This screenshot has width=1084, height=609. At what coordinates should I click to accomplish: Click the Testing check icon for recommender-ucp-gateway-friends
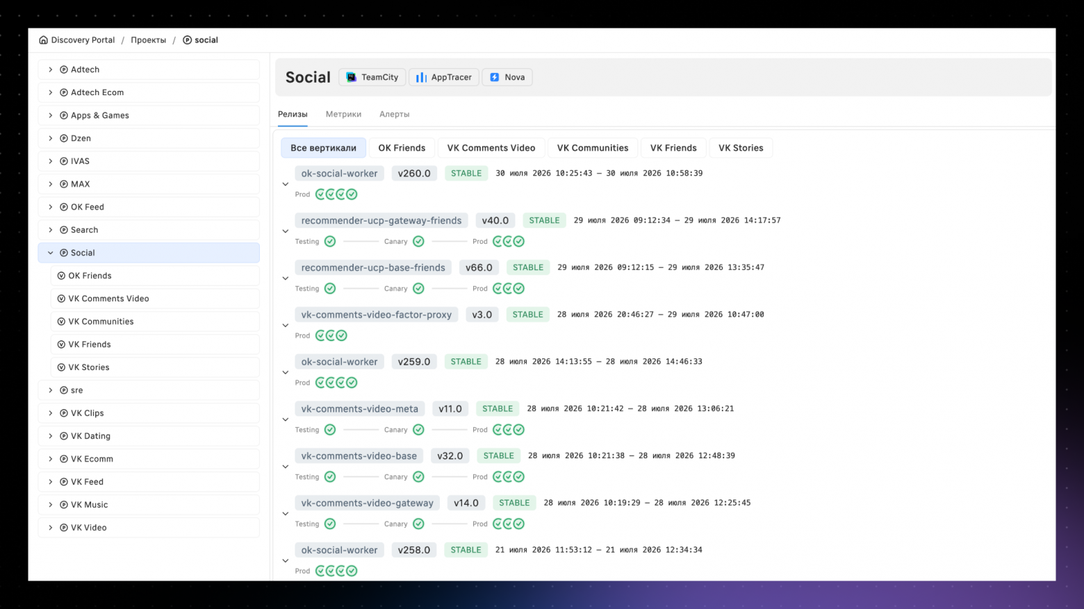[330, 242]
